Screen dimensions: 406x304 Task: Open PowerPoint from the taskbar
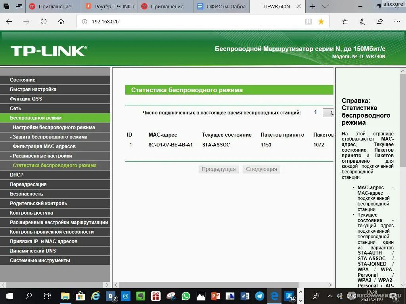[215, 296]
